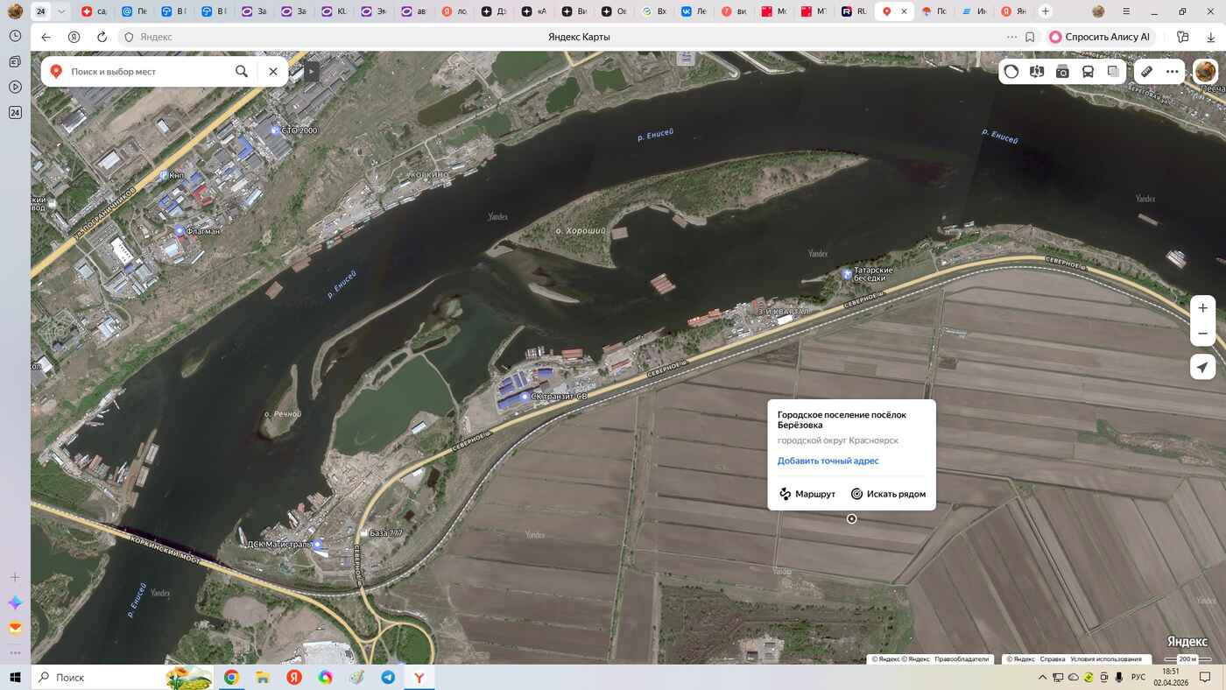This screenshot has width=1226, height=690.
Task: Reload the page with the refresh icon
Action: (x=102, y=37)
